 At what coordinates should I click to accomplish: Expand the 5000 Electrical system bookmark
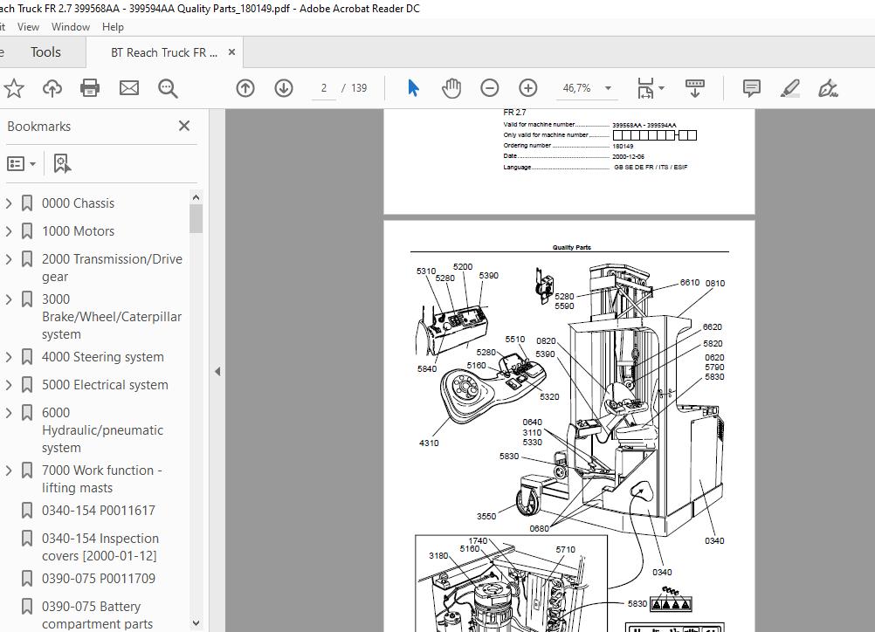[9, 385]
